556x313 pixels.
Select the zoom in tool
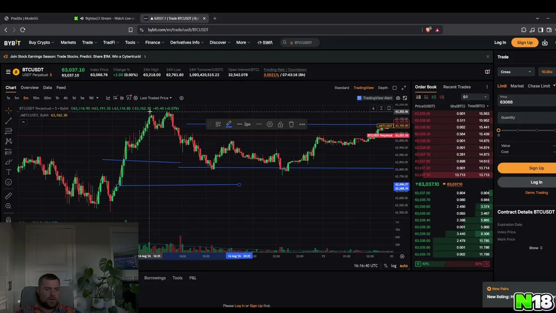coord(8,206)
